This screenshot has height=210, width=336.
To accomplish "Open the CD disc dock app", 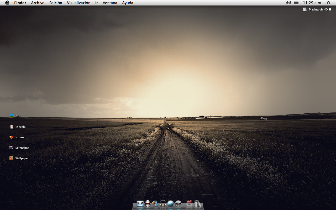I will pos(178,203).
